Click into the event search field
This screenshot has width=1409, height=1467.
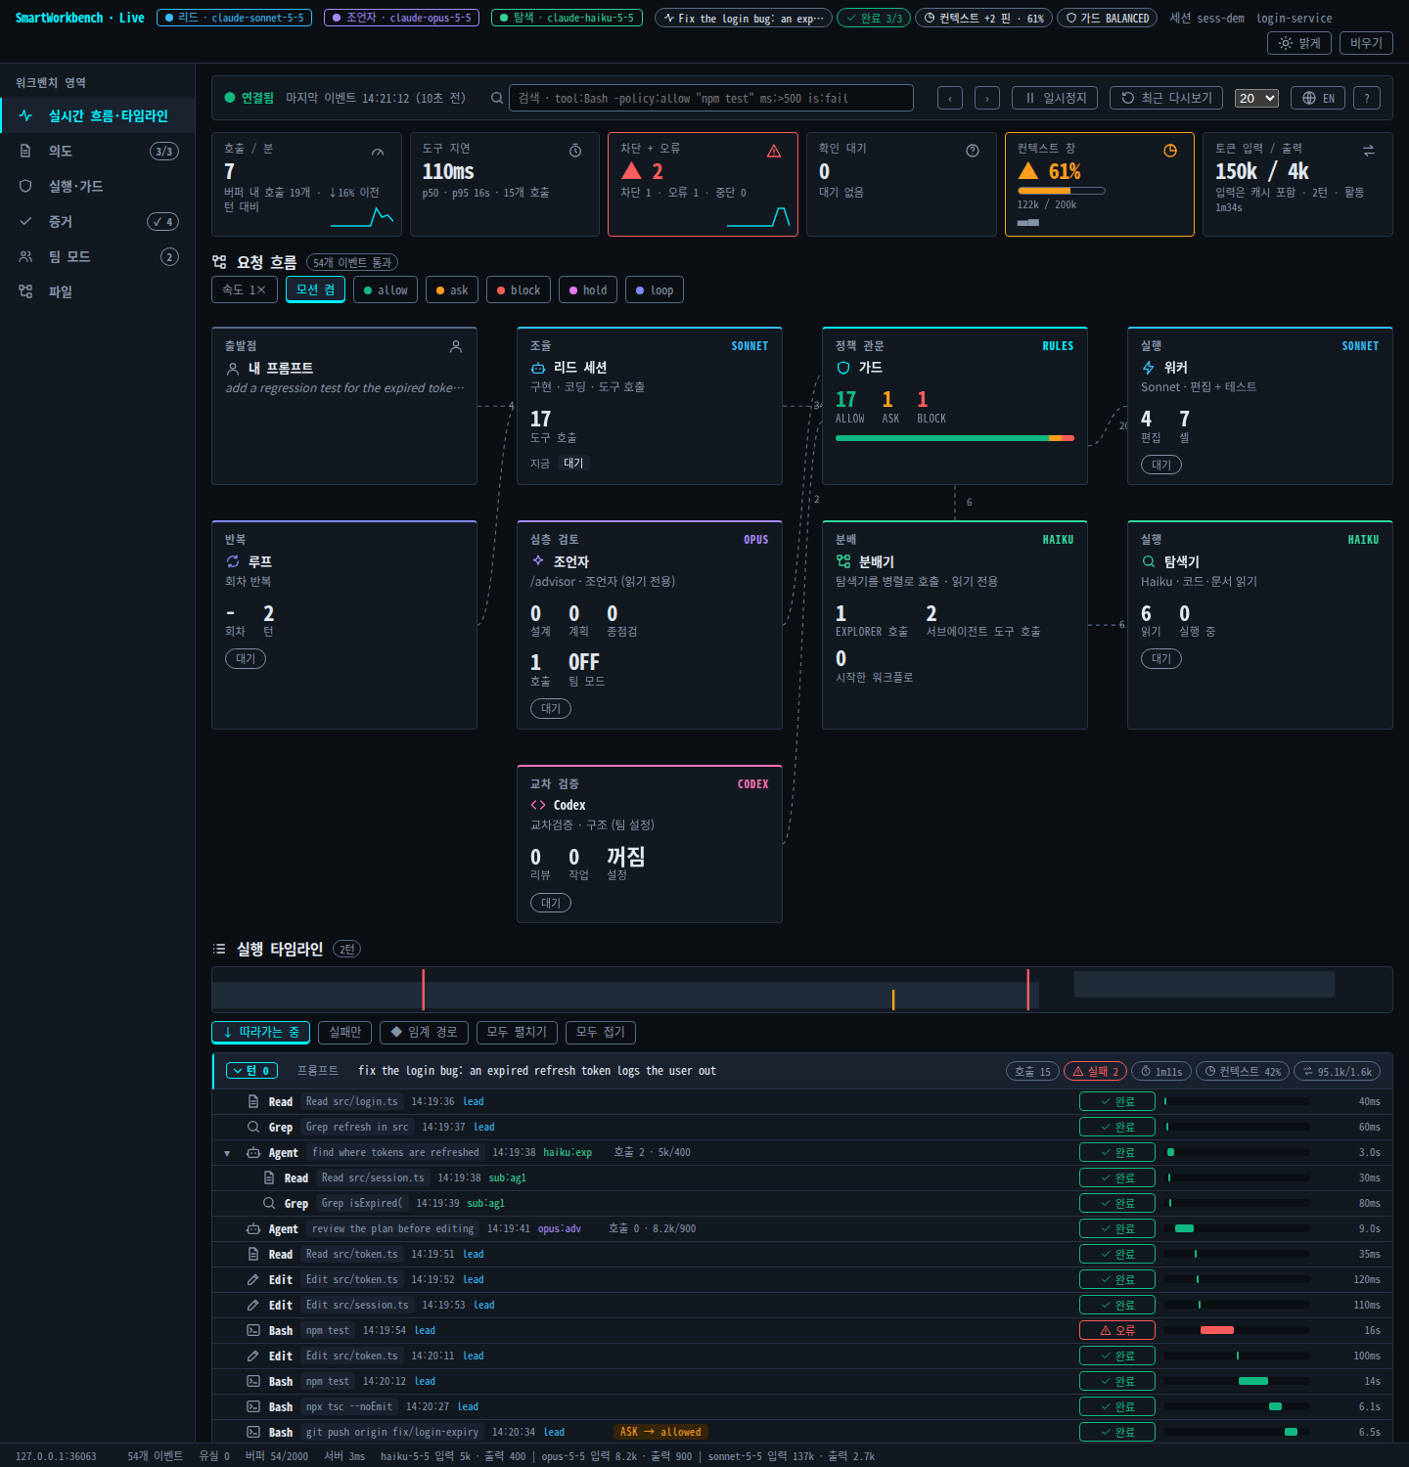point(711,98)
